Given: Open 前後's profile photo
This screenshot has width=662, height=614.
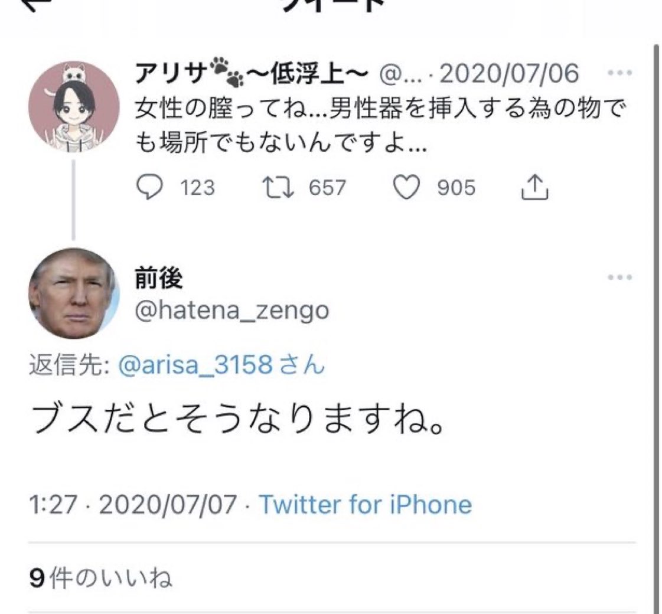Looking at the screenshot, I should (74, 293).
